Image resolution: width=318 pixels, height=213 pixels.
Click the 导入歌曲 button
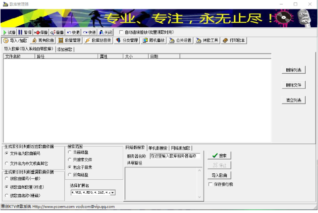tap(219, 175)
